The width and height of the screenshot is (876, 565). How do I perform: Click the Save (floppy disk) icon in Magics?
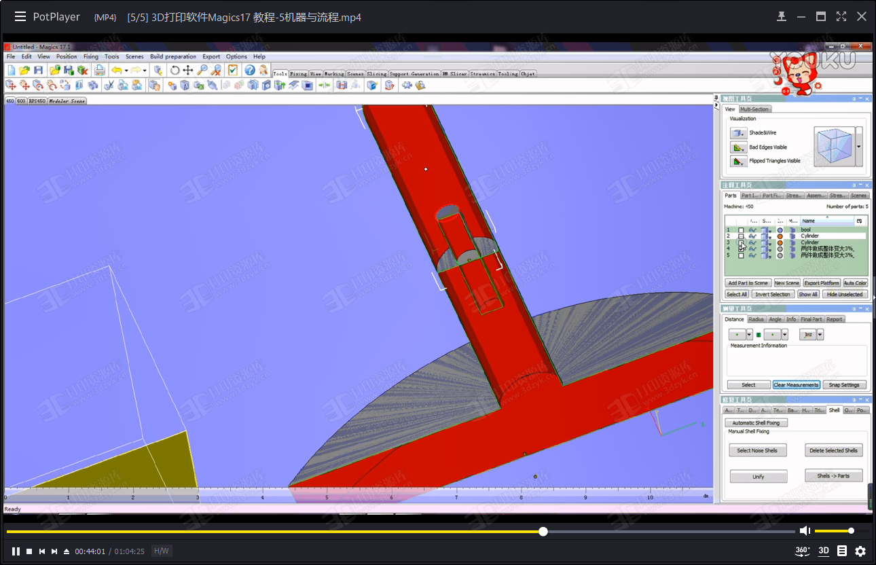click(39, 70)
